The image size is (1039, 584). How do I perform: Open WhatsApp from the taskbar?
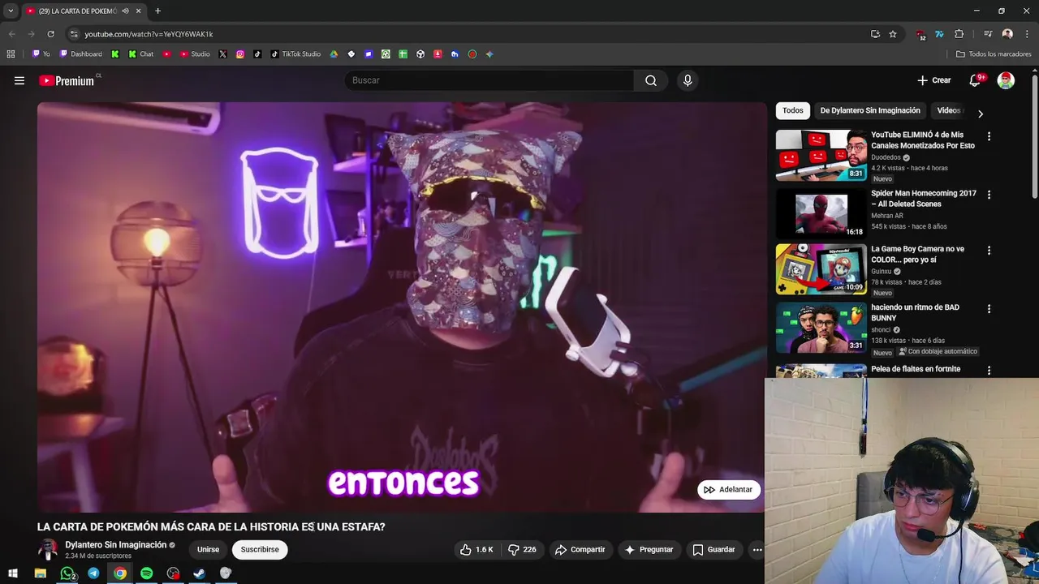click(67, 573)
